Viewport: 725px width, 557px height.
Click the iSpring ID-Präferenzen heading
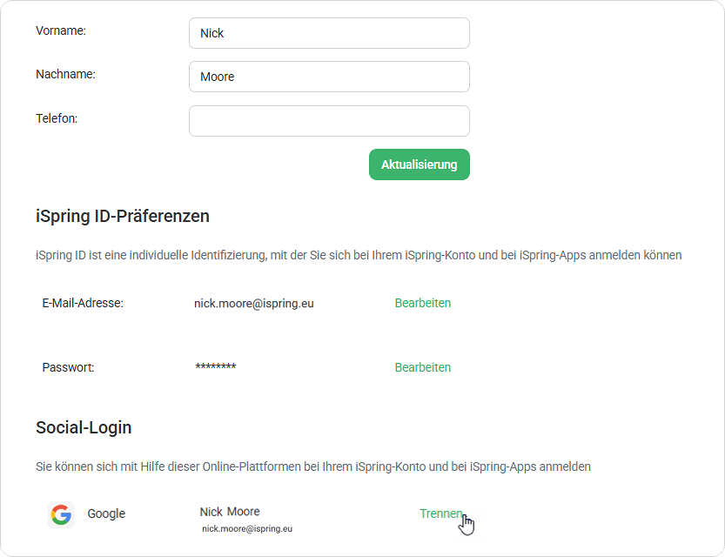tap(123, 217)
